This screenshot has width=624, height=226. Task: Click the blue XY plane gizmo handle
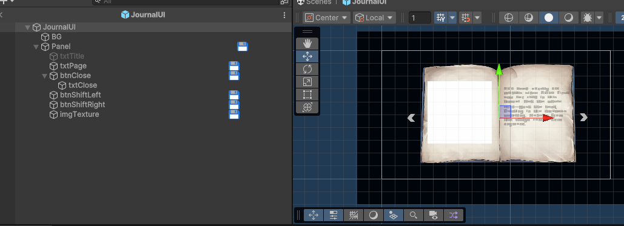point(505,112)
